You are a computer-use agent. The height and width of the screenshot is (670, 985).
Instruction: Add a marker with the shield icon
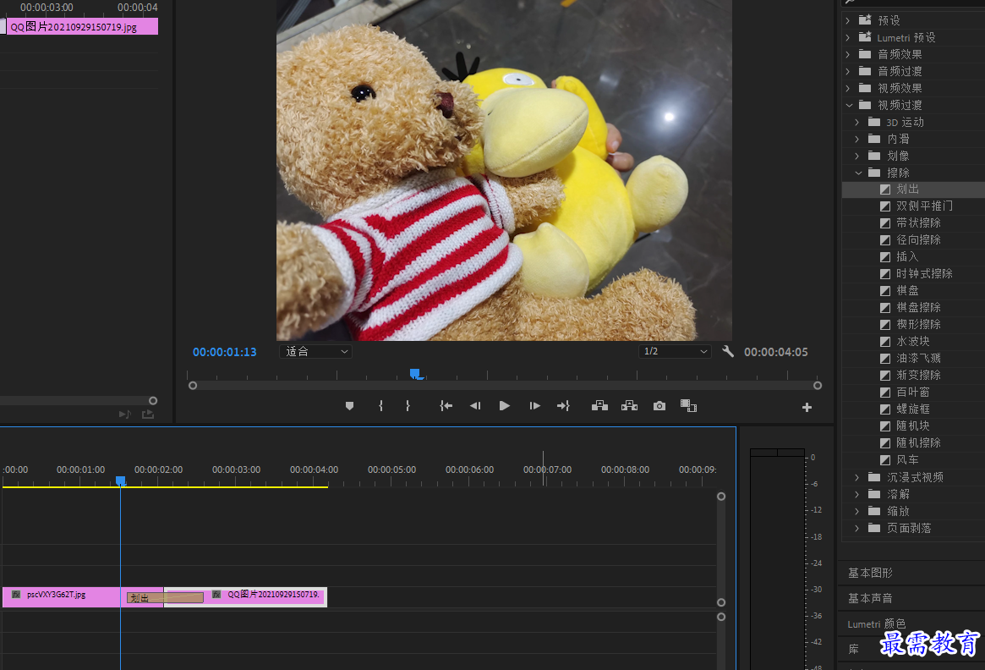(x=349, y=406)
